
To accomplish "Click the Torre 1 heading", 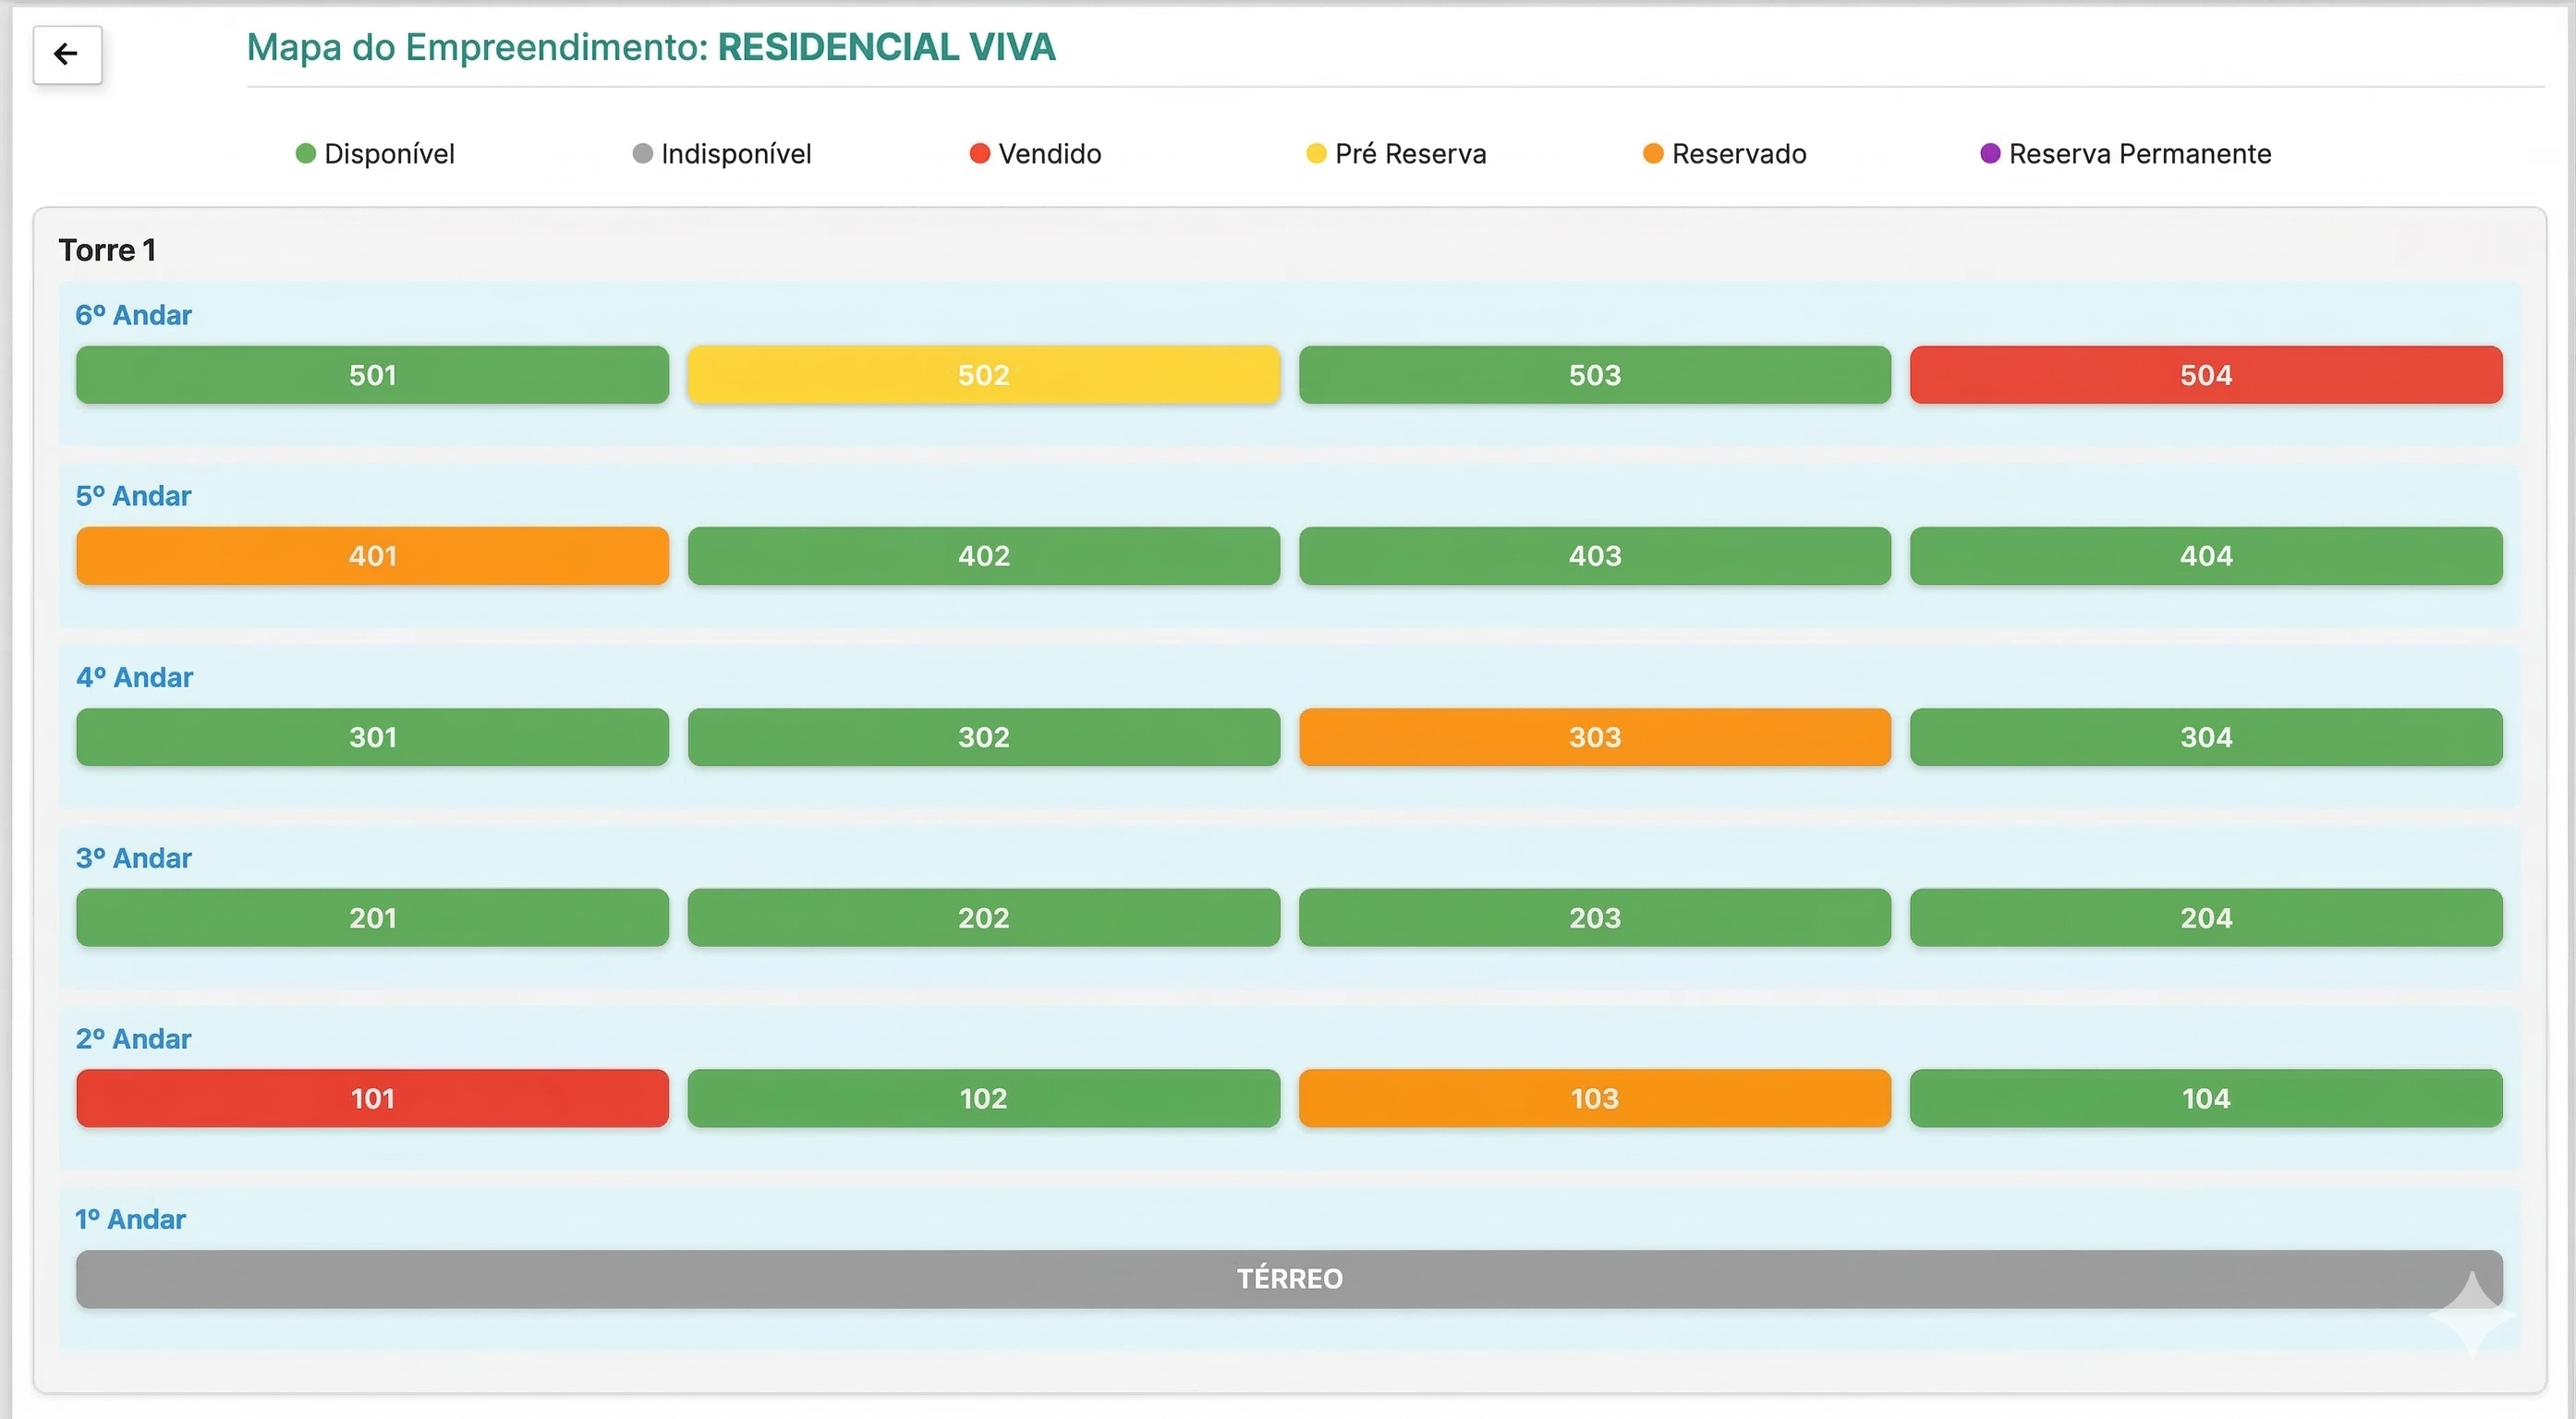I will click(x=107, y=250).
